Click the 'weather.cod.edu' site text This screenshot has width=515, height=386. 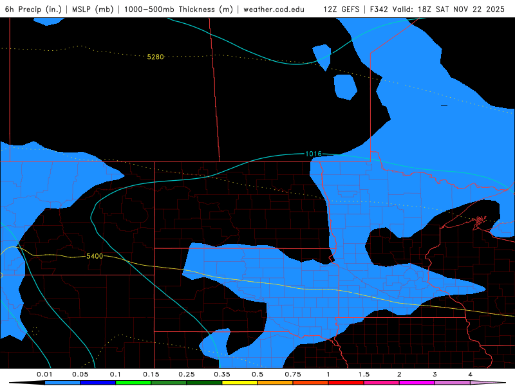point(274,9)
